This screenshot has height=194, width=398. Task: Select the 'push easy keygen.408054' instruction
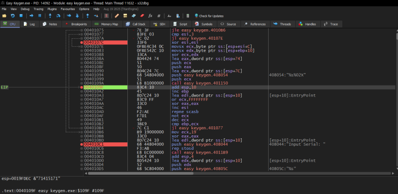(199, 75)
